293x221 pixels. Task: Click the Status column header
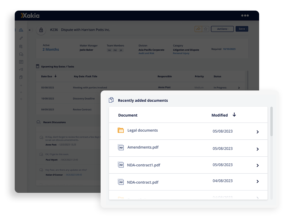tap(217, 77)
